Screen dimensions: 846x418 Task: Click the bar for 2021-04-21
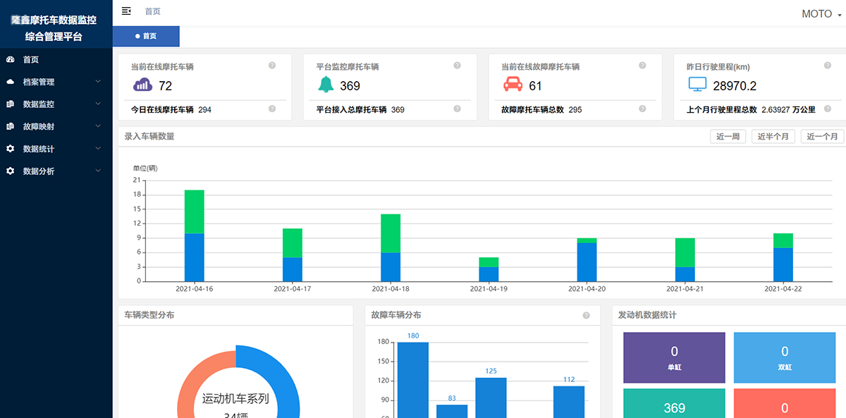point(685,259)
